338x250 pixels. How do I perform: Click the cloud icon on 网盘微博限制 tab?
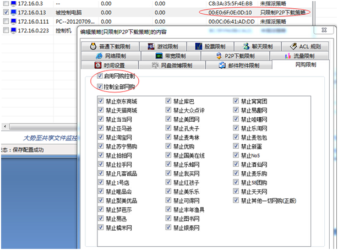(x=155, y=65)
